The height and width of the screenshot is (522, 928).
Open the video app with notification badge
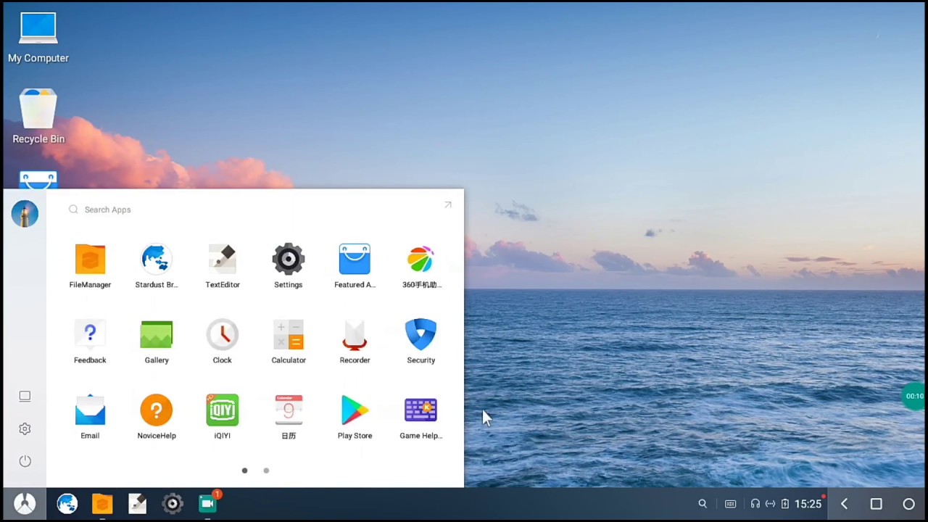(x=208, y=504)
